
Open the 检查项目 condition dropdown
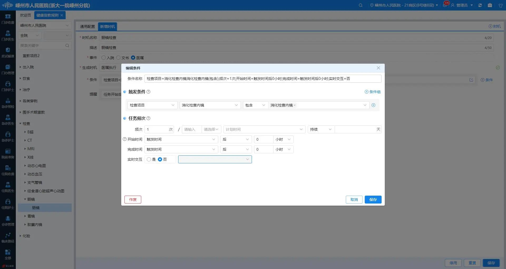(x=152, y=105)
